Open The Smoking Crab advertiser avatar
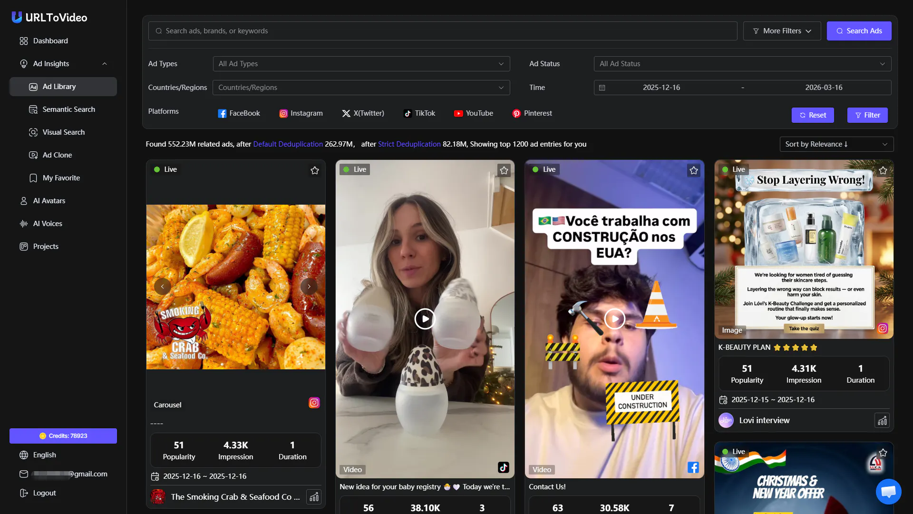This screenshot has height=514, width=913. click(x=158, y=497)
